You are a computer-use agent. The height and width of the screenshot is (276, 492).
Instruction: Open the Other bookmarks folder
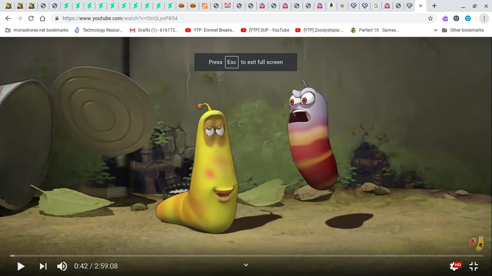(463, 30)
